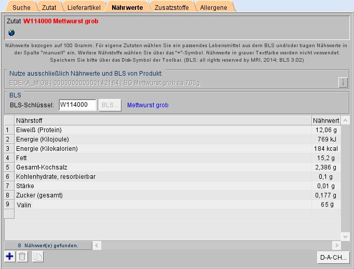This screenshot has width=354, height=269.
Task: Click the copy documents icon
Action: (38, 257)
